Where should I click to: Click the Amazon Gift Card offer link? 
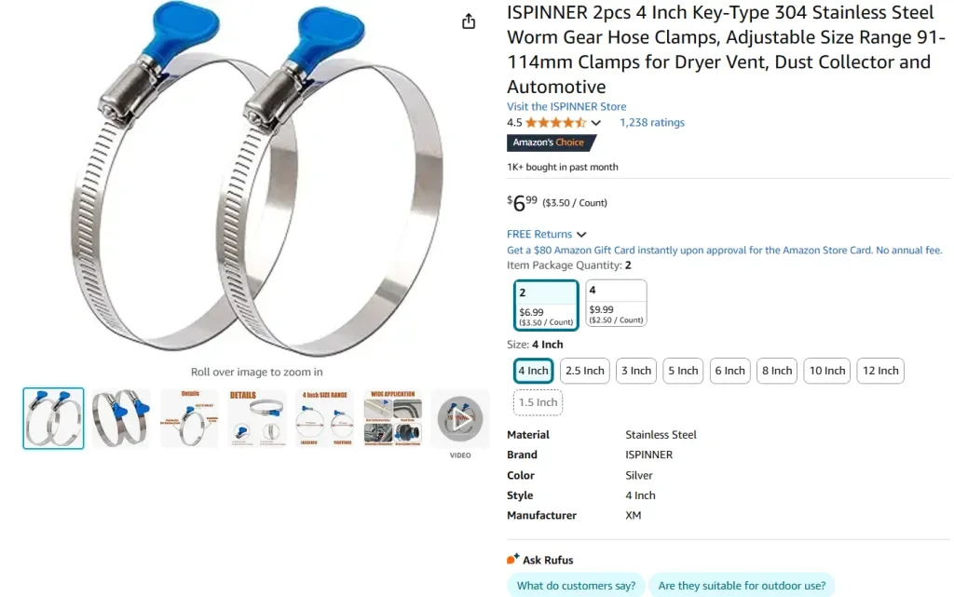pyautogui.click(x=724, y=250)
